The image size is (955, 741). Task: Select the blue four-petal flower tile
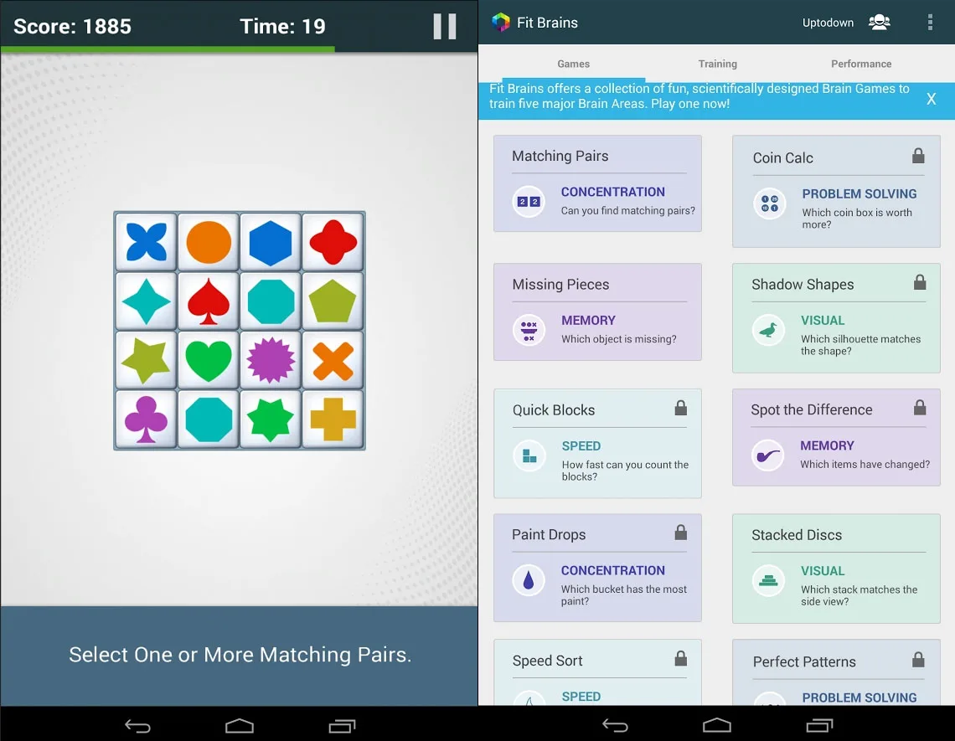coord(146,242)
